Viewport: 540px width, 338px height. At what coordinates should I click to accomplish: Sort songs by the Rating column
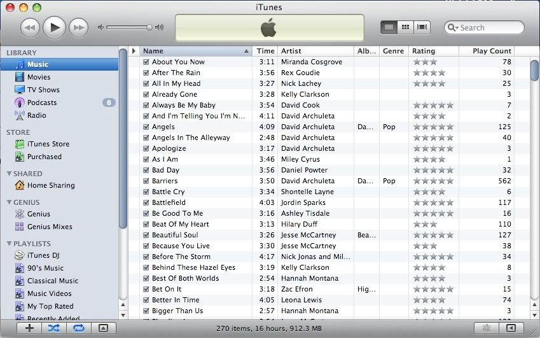tap(434, 51)
